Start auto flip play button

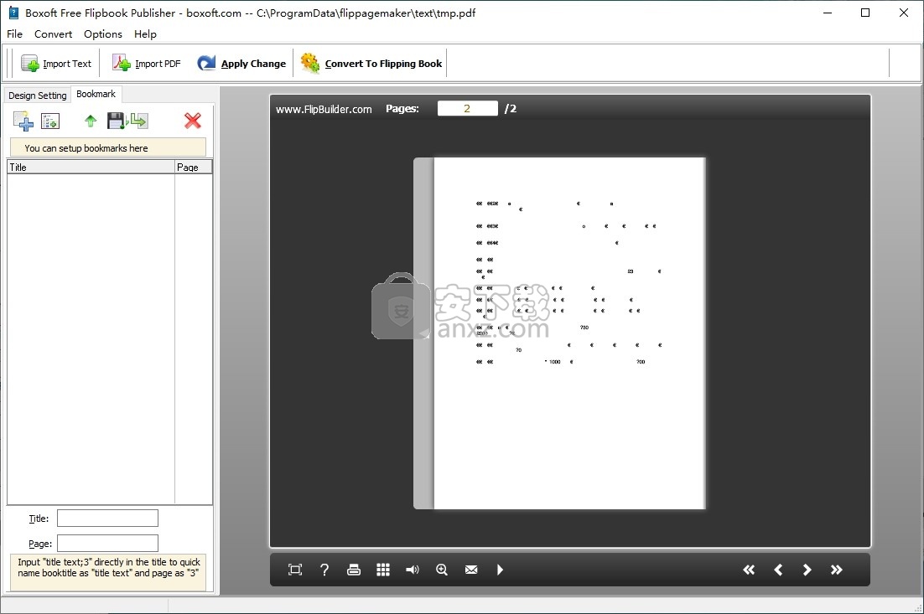coord(500,570)
